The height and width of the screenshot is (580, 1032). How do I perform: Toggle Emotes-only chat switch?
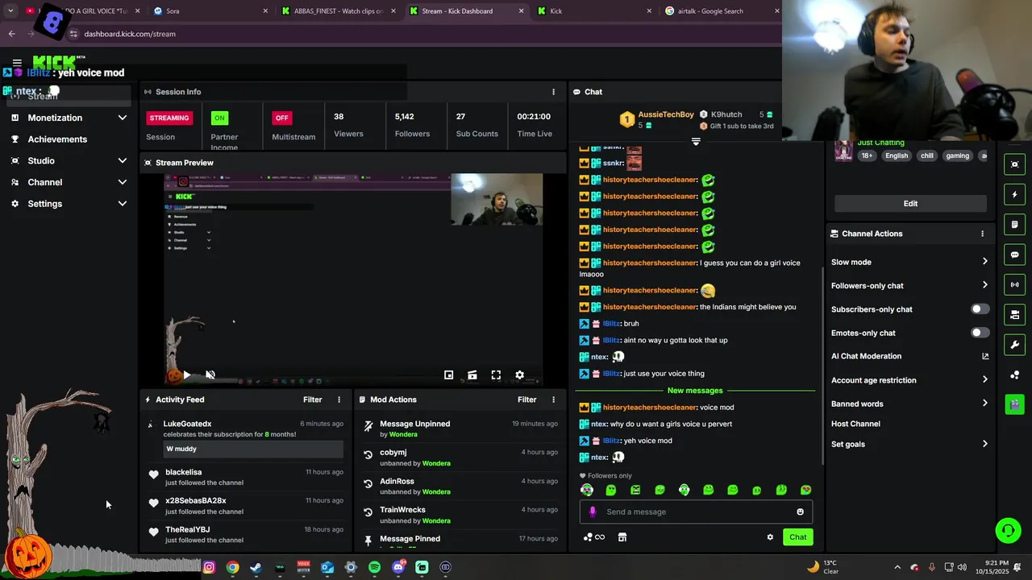[980, 333]
